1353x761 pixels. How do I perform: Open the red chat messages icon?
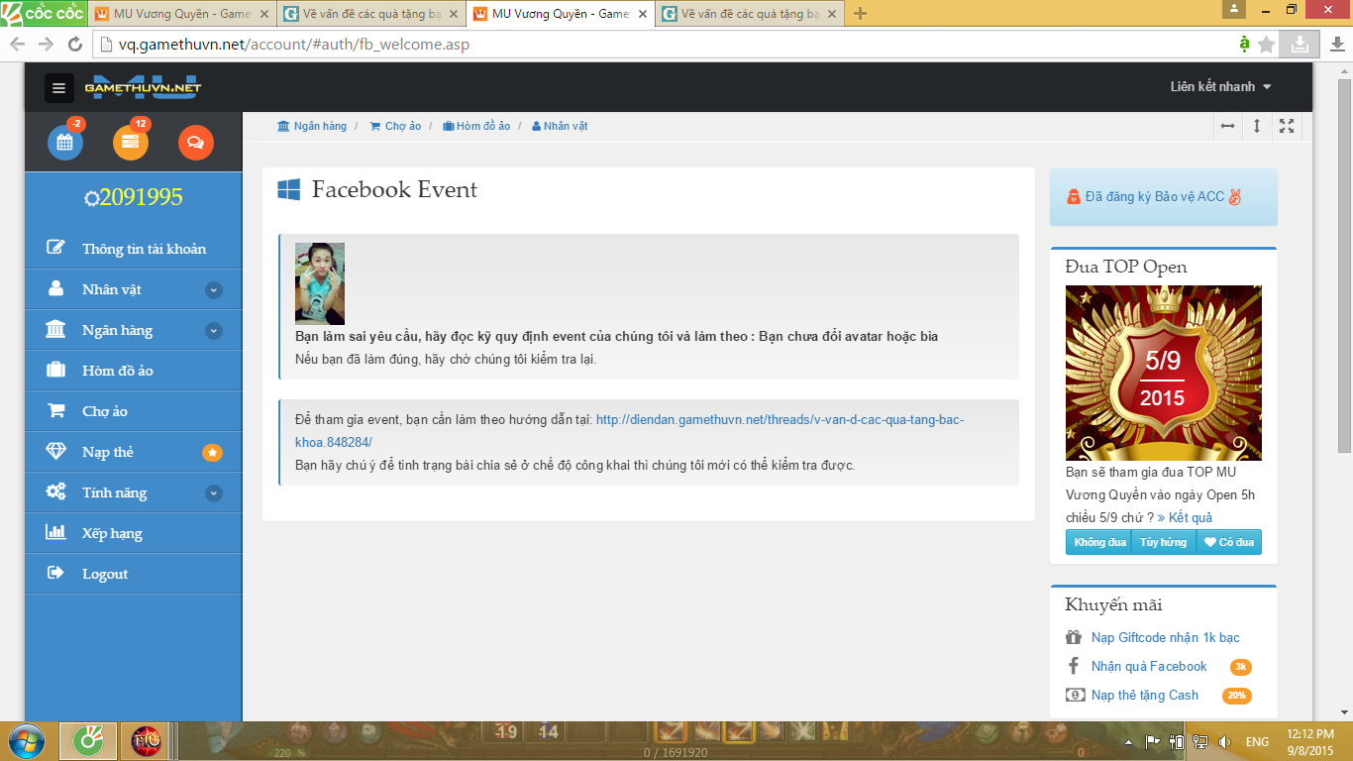196,143
